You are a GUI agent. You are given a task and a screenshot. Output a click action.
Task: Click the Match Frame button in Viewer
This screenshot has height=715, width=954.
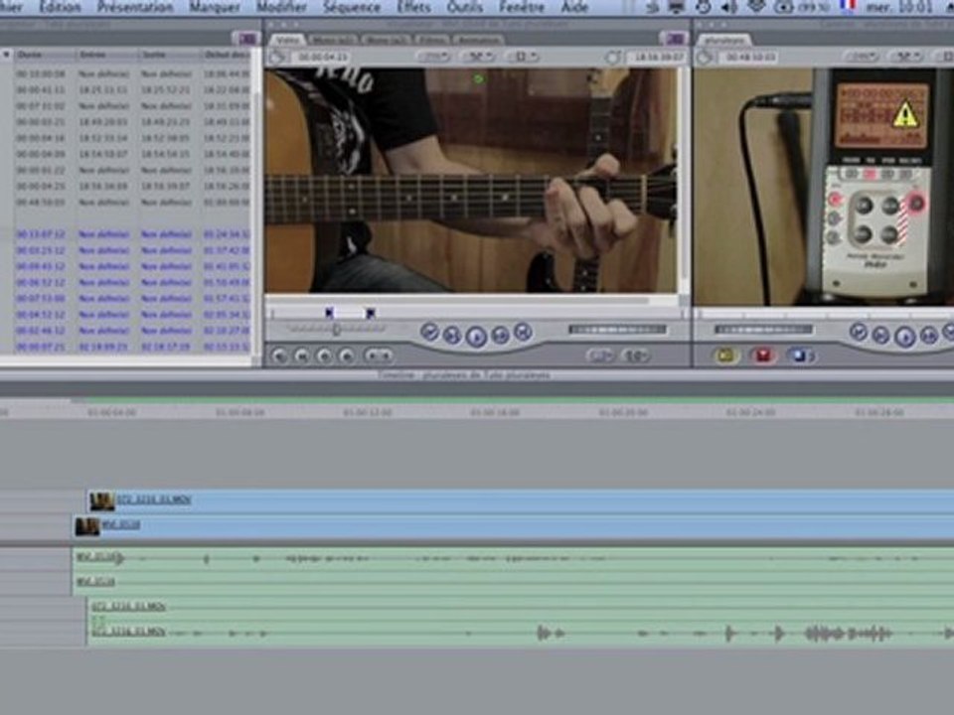(x=280, y=356)
